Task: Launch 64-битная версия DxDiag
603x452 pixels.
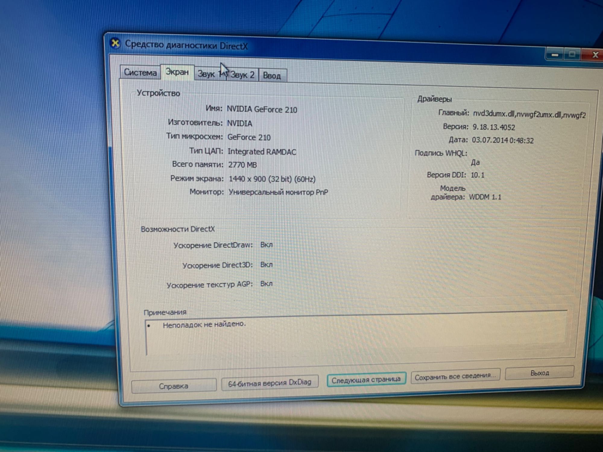Action: point(270,383)
